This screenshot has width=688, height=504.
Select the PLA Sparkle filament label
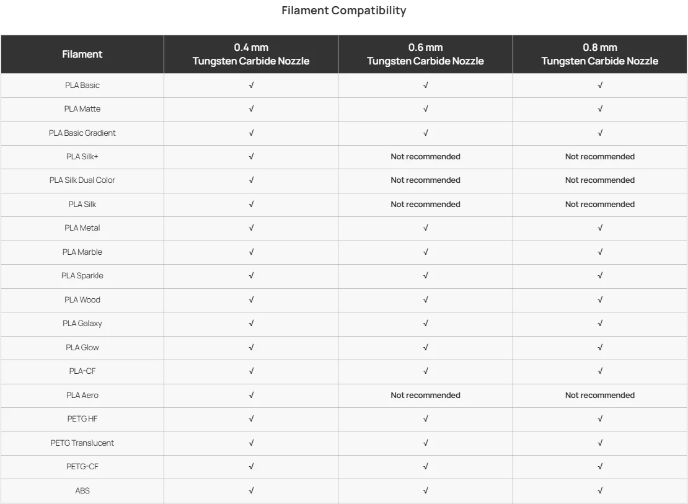coord(82,276)
